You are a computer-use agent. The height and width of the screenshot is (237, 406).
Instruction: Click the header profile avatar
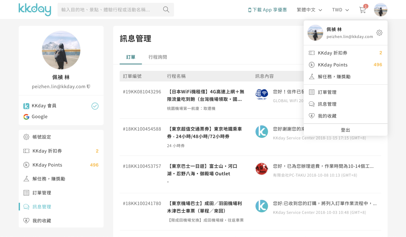381,10
